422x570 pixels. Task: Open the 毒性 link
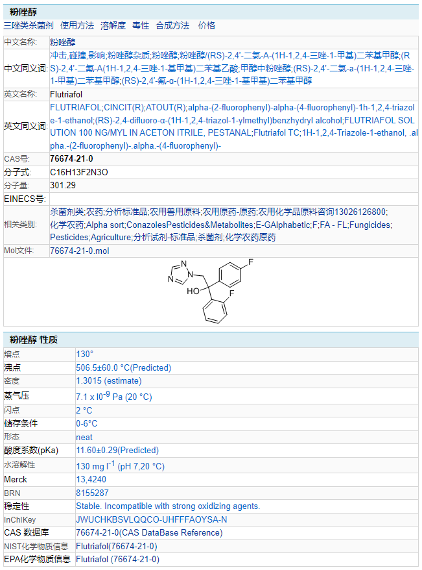[141, 25]
